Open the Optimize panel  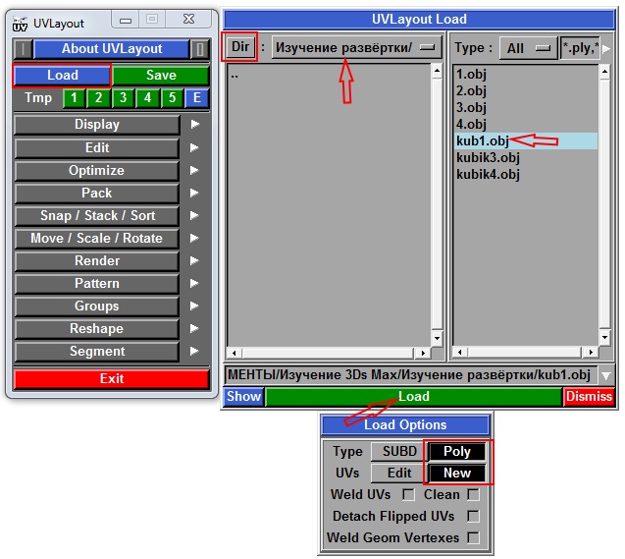click(96, 171)
